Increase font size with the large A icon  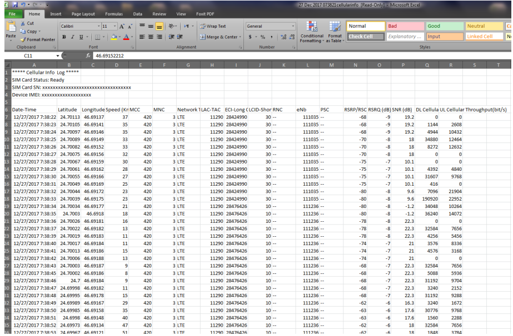coord(122,27)
